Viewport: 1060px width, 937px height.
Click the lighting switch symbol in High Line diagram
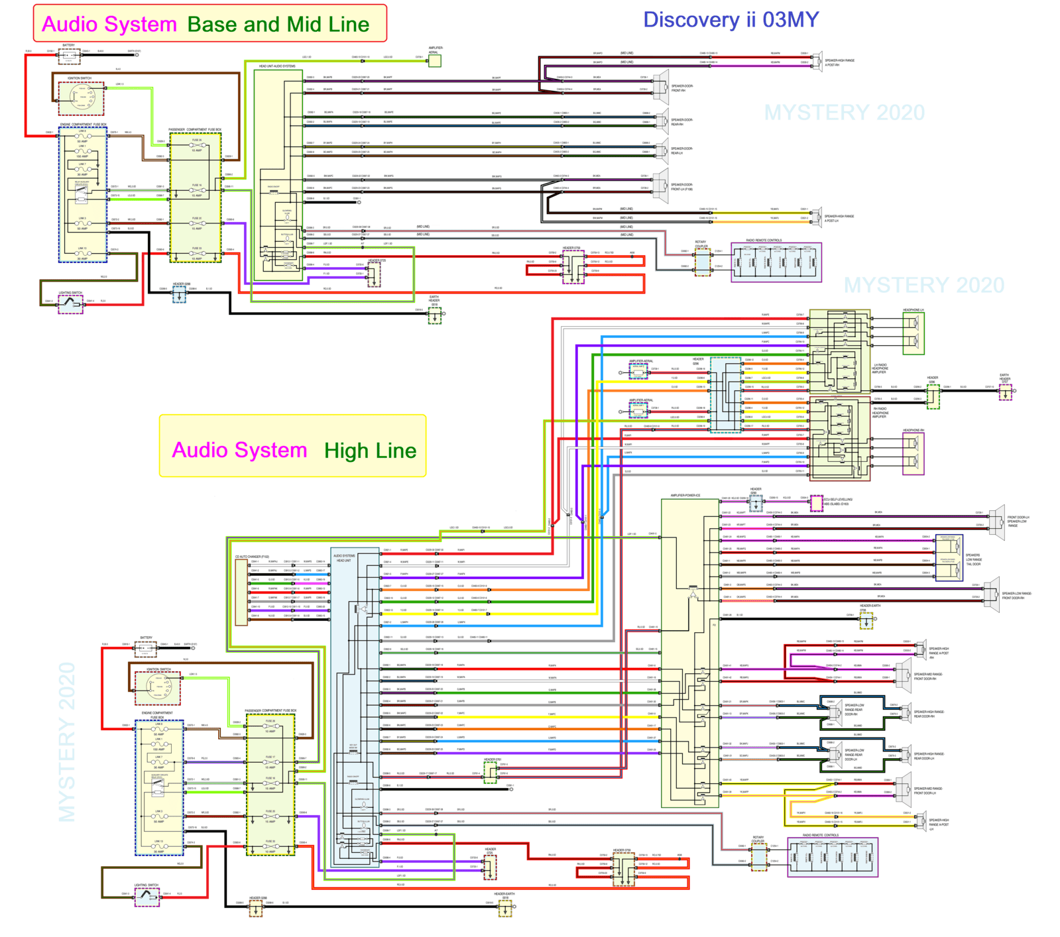coord(147,897)
